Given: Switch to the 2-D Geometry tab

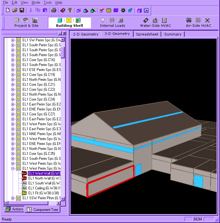Looking at the screenshot, I should pyautogui.click(x=86, y=34).
